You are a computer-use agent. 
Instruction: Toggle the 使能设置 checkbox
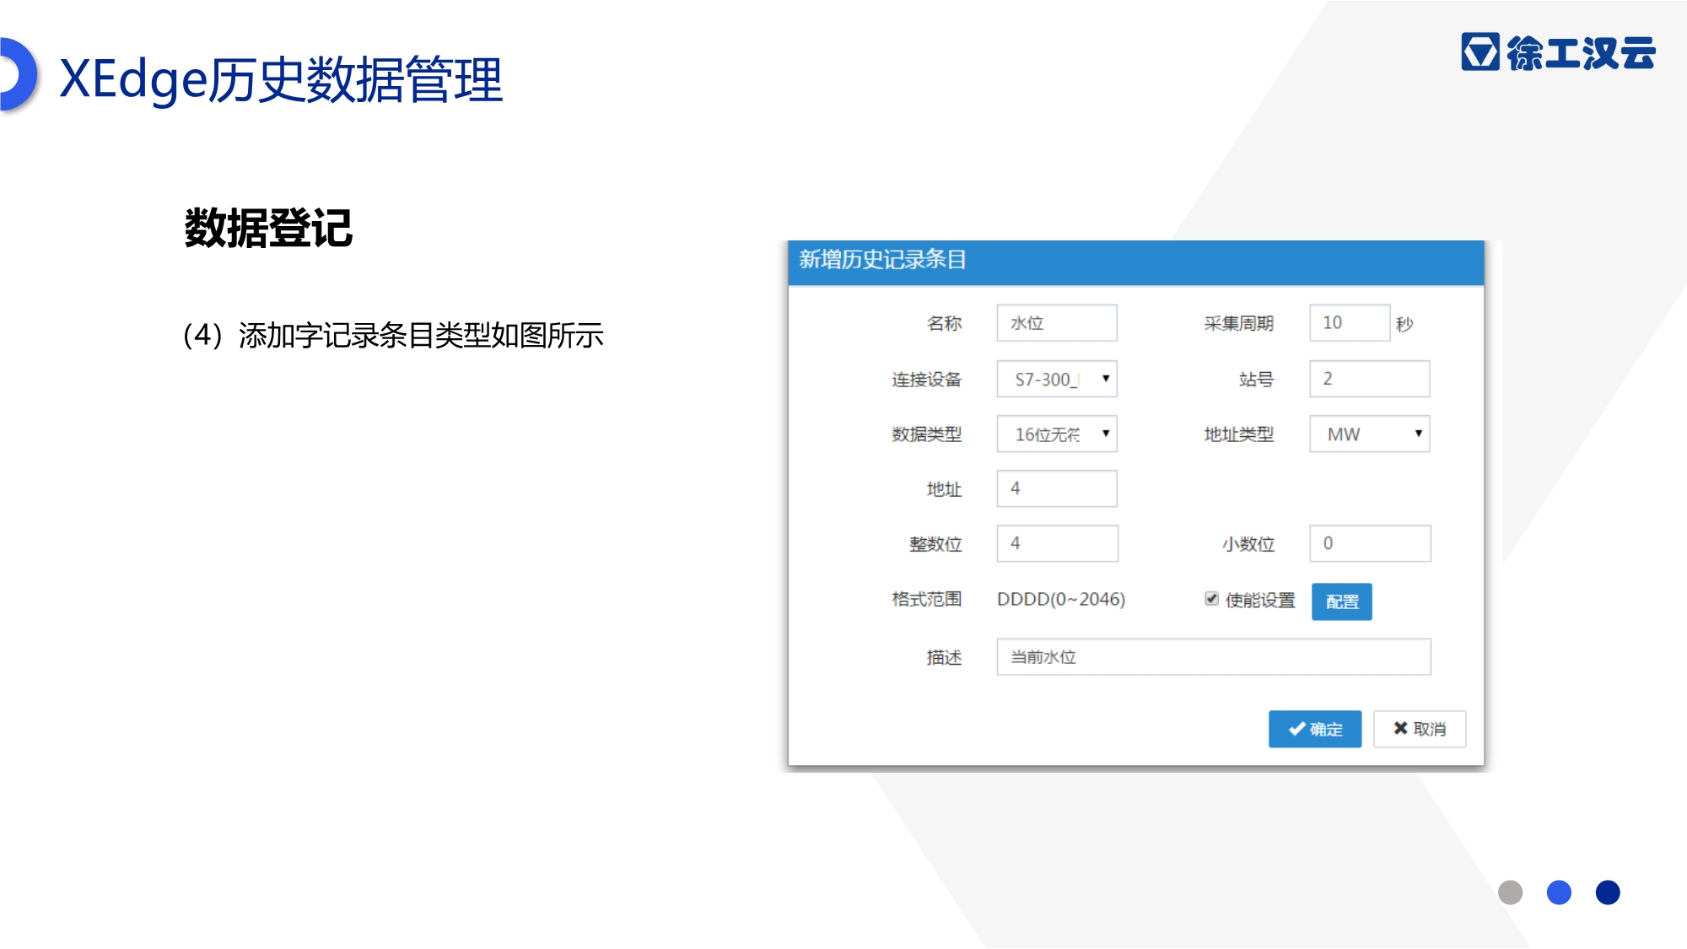[1212, 599]
